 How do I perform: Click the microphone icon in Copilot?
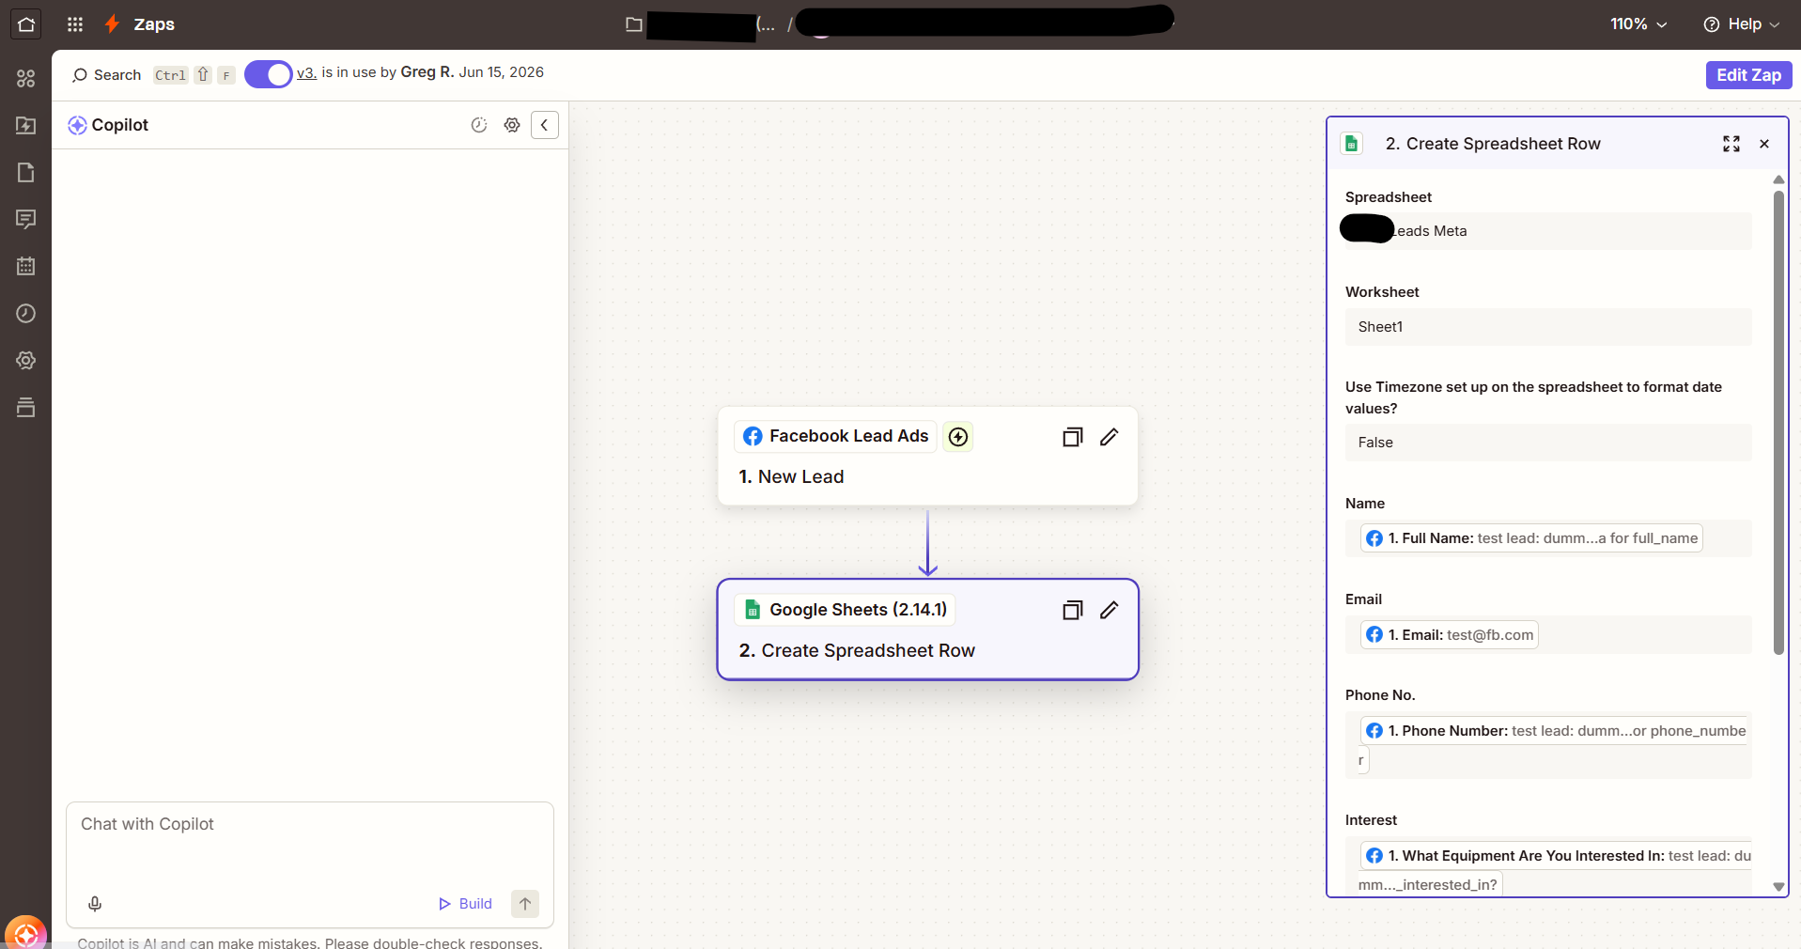(95, 904)
